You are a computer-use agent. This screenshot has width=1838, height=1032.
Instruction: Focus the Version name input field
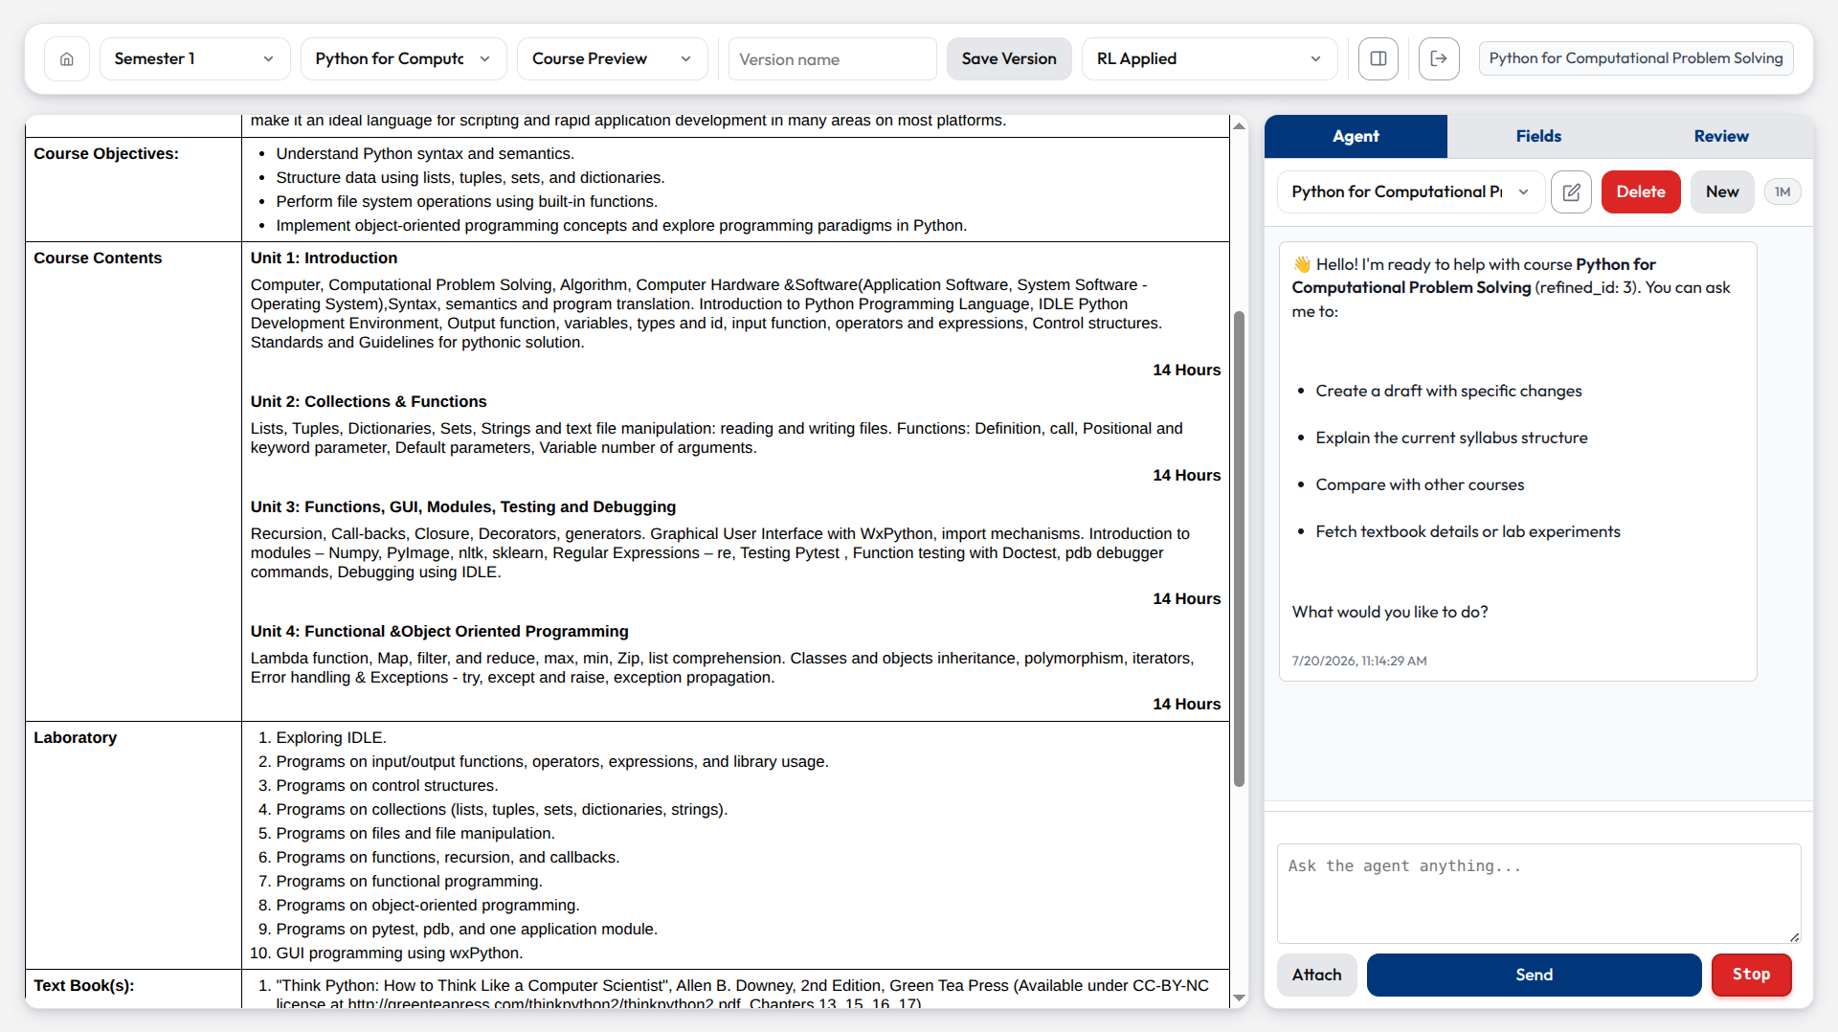pos(832,59)
